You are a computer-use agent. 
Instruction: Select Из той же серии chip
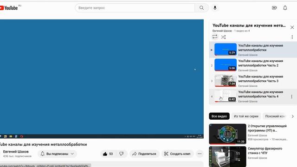[x=246, y=116]
